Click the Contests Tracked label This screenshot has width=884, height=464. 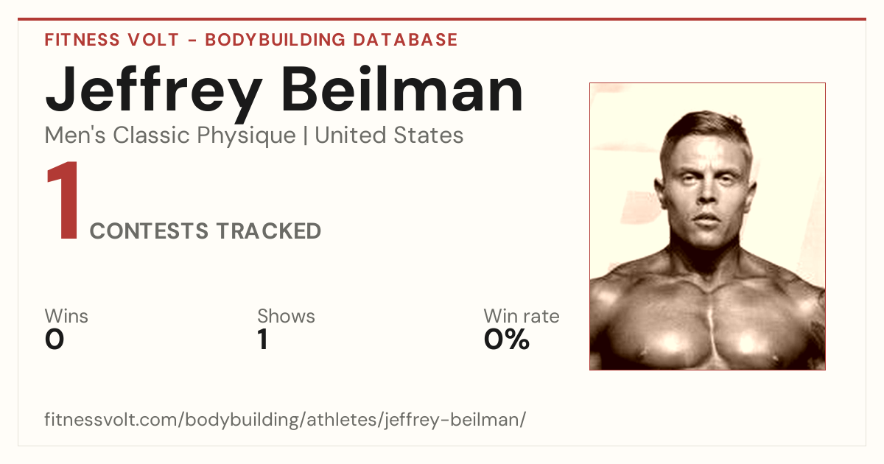(x=205, y=231)
